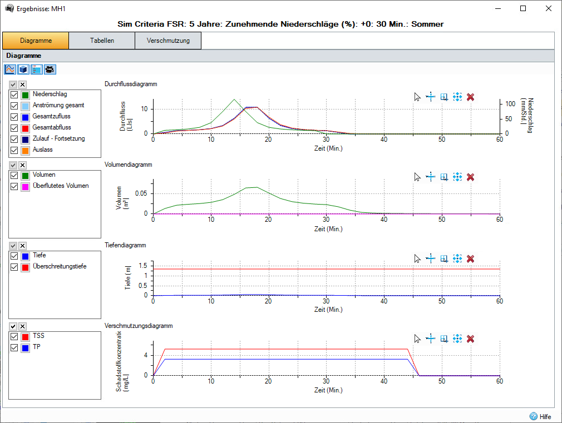Open the Verschmutzung tab

[168, 41]
